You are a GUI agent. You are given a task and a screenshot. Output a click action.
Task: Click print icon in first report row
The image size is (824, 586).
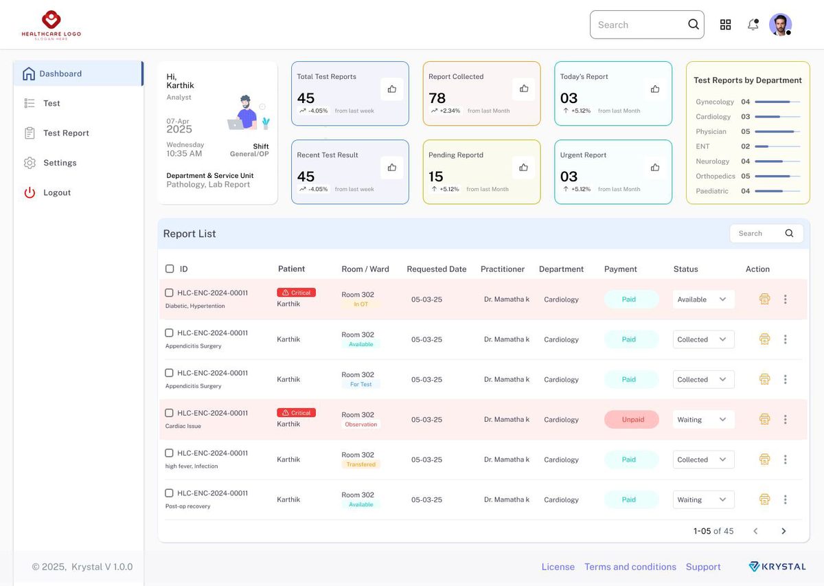764,299
